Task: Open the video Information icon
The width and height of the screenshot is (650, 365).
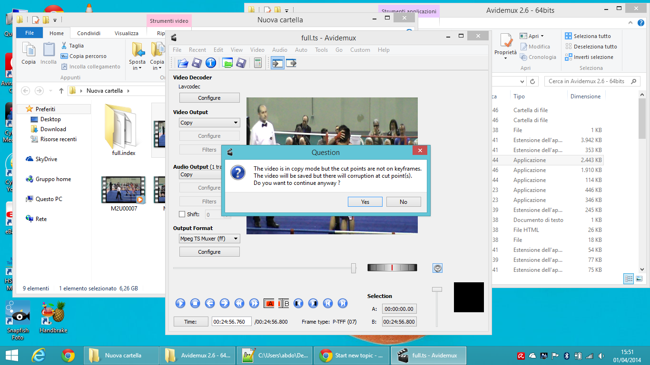Action: [211, 63]
